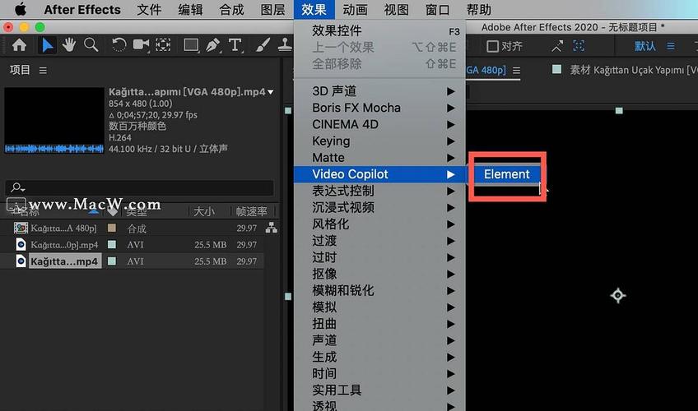The width and height of the screenshot is (698, 411).
Task: Open the composition tab panel menu icon
Action: 516,70
